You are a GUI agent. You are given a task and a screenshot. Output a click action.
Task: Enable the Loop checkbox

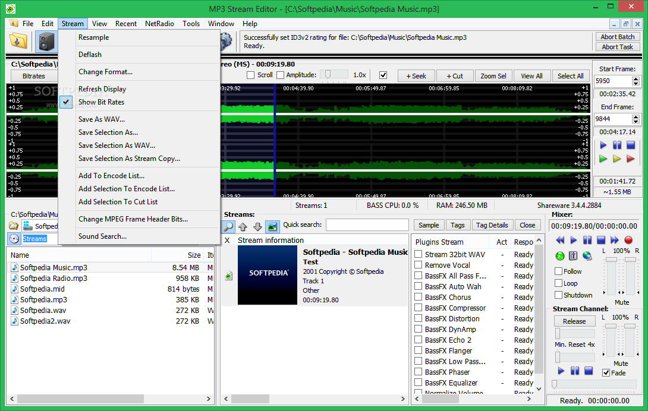pos(558,283)
